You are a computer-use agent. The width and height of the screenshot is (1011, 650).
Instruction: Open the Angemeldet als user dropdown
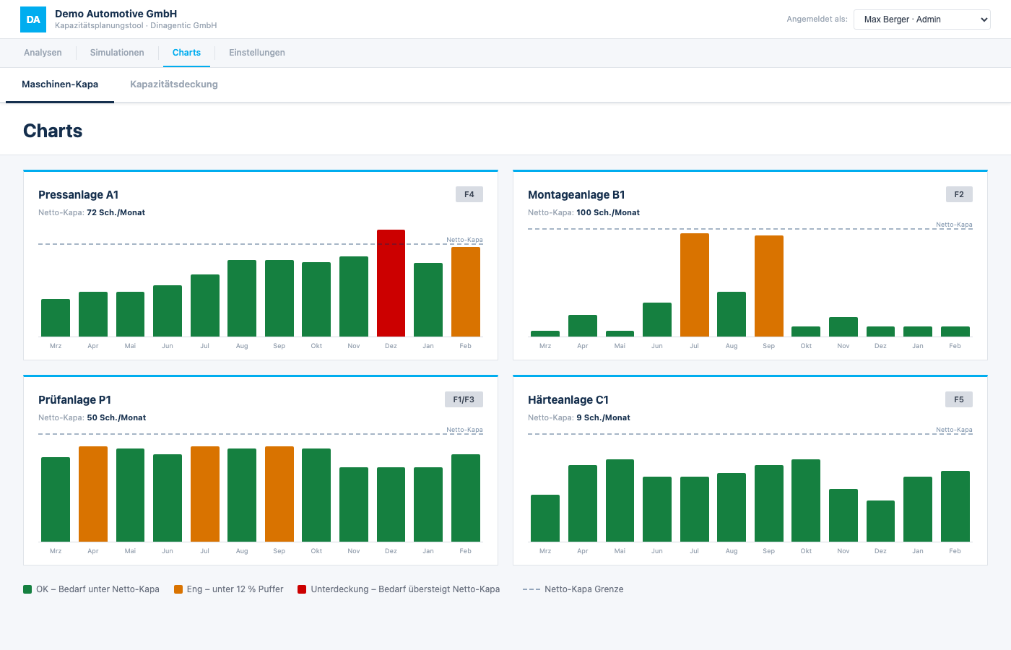[x=922, y=19]
